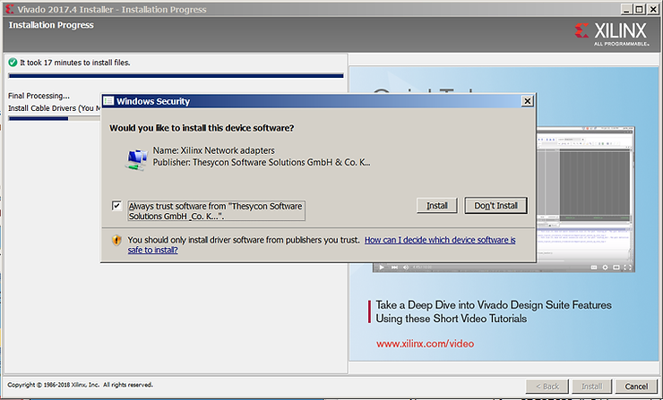Click the Xilinx logo in header
The image size is (663, 400).
[x=611, y=34]
